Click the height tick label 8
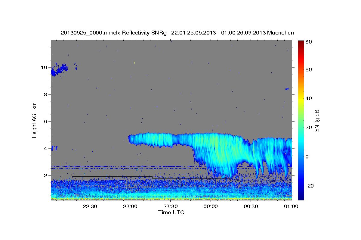Screen dimensions: 361x240 46,94
